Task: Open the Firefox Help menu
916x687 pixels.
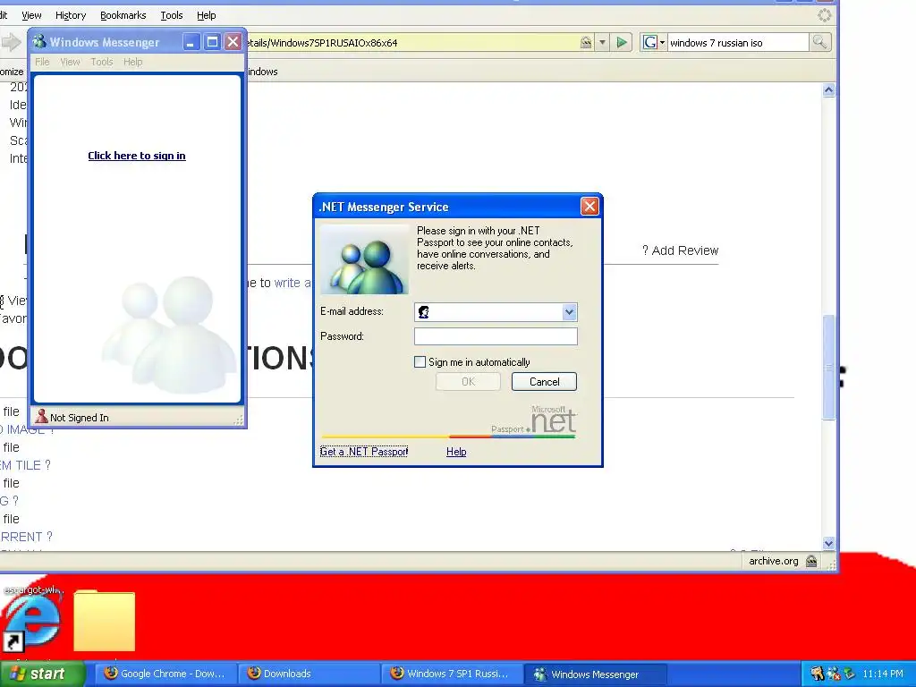Action: point(207,15)
